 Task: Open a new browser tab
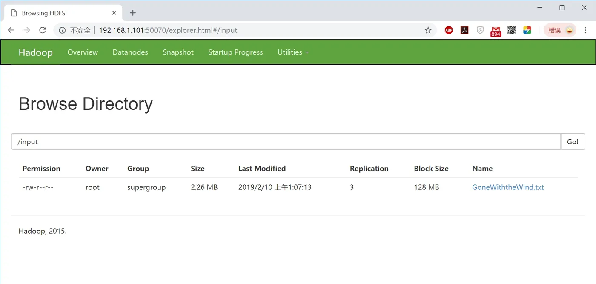tap(133, 13)
